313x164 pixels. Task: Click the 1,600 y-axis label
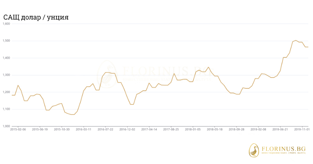coord(6,24)
